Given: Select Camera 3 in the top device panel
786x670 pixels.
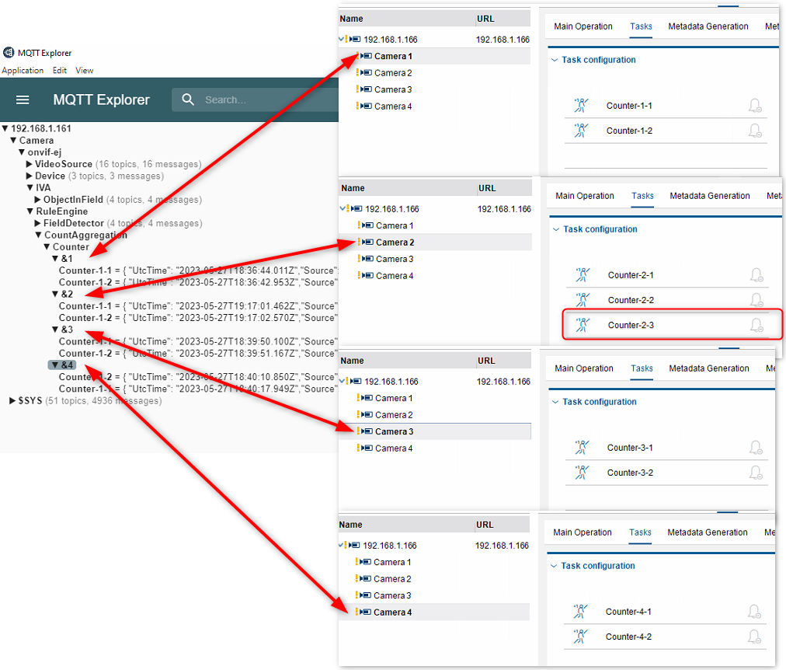Looking at the screenshot, I should pos(393,89).
